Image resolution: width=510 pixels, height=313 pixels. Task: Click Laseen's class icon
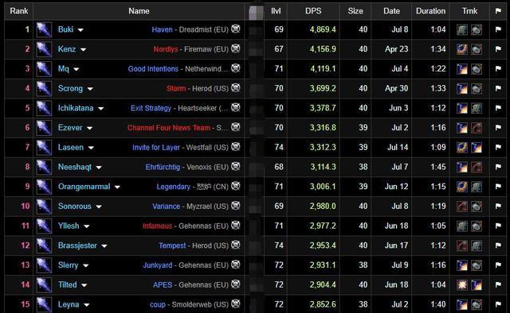(x=44, y=148)
